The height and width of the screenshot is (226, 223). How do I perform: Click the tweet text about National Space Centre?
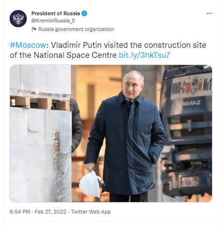coord(108,50)
